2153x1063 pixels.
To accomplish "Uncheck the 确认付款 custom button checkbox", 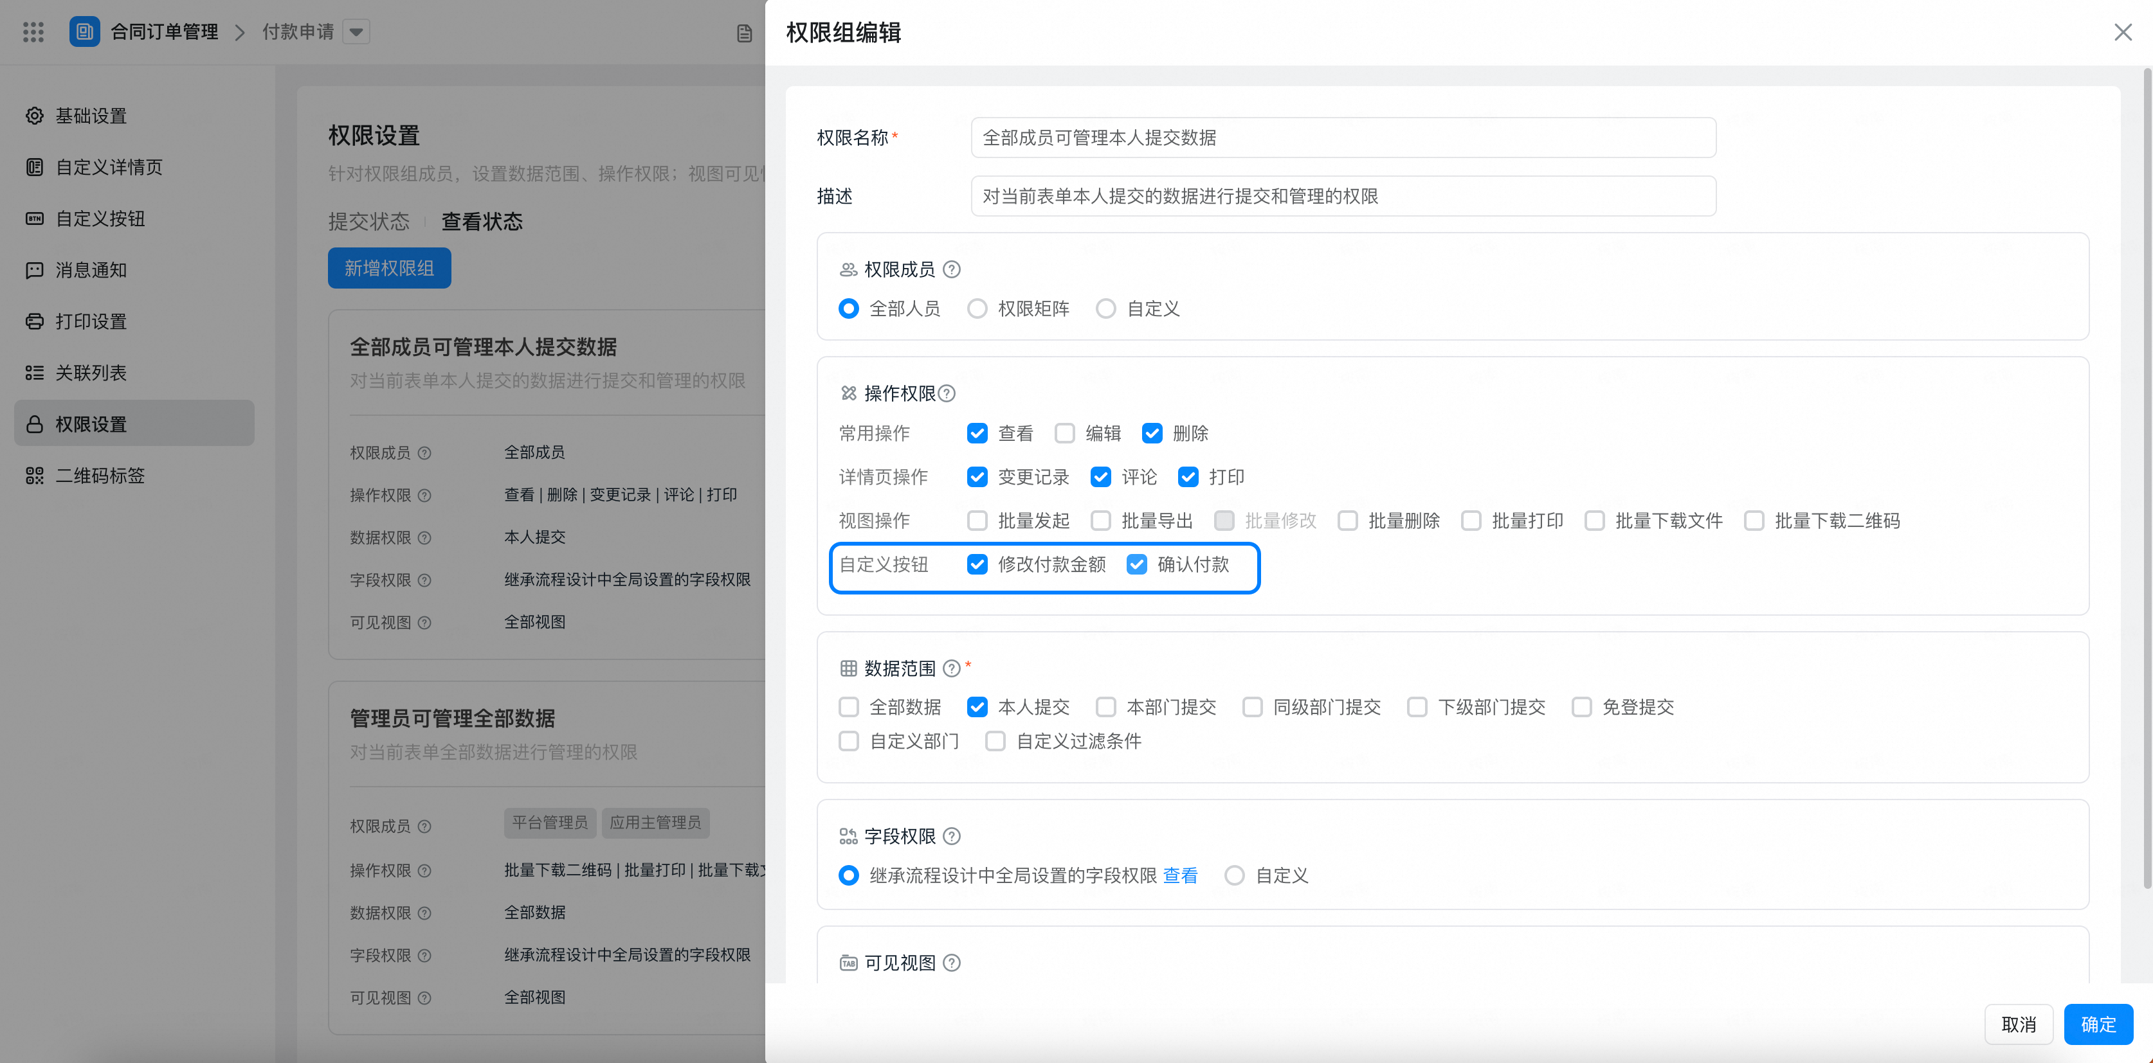I will (1137, 564).
